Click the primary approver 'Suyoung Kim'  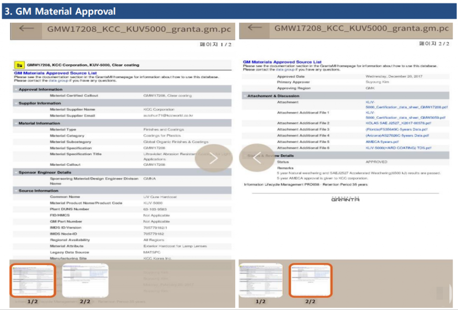pyautogui.click(x=377, y=82)
